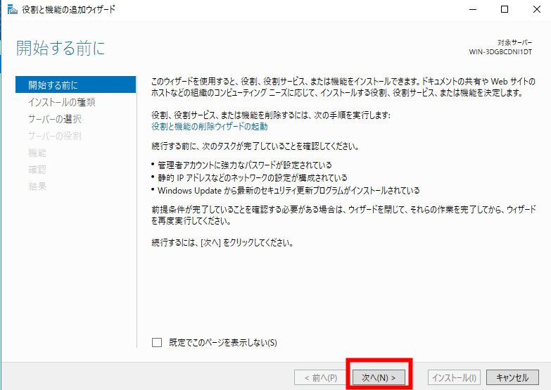551x390 pixels.
Task: Close the wizard window
Action: pos(537,9)
